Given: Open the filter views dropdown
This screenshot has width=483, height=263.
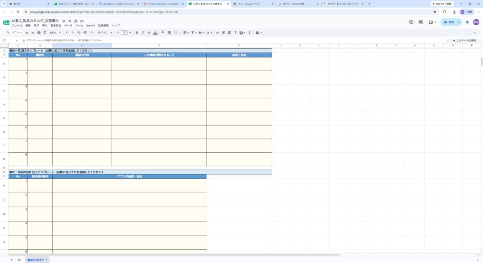Looking at the screenshot, I should [242, 33].
